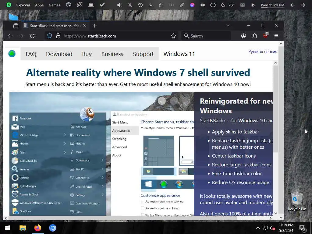Click the globe icon in top bar
The height and width of the screenshot is (234, 312).
pos(69,5)
